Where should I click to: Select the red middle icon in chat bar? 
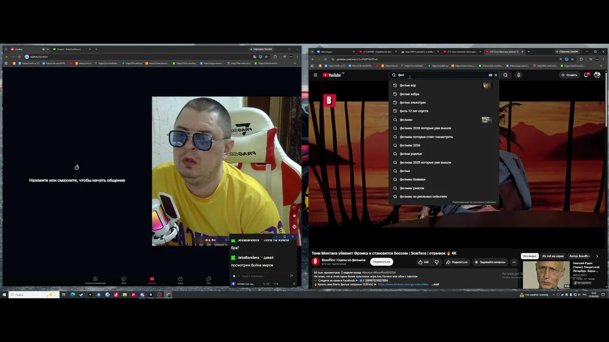[152, 280]
